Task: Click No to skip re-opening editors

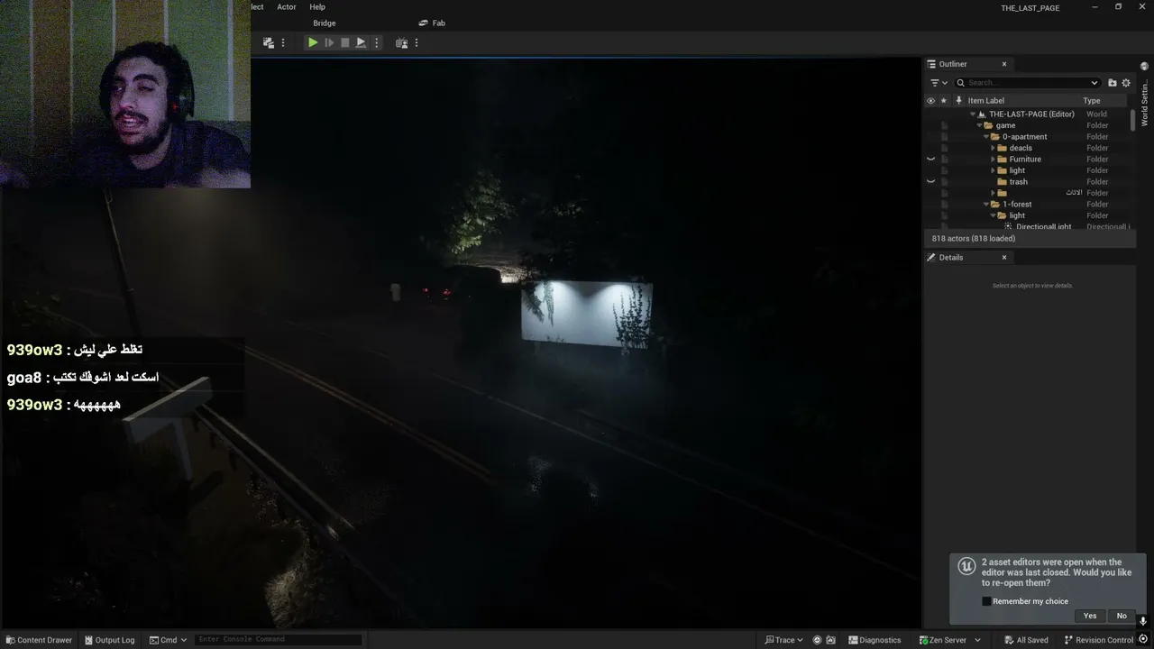Action: tap(1122, 616)
